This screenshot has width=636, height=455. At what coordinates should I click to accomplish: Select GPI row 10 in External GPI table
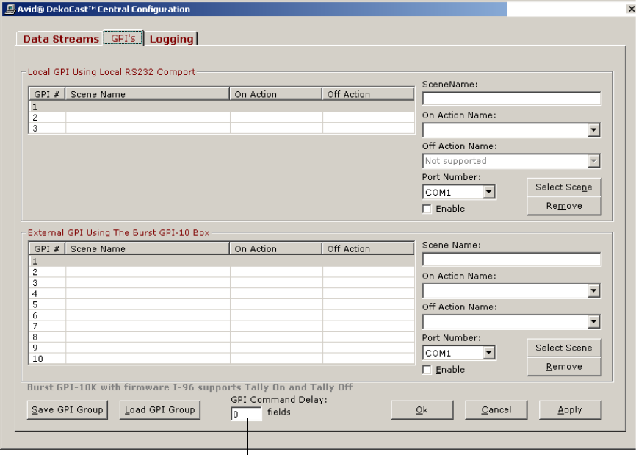222,359
